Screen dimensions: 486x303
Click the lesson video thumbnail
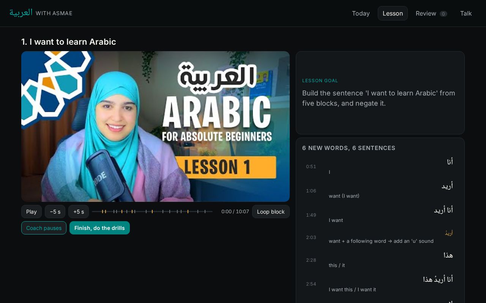[x=155, y=127]
